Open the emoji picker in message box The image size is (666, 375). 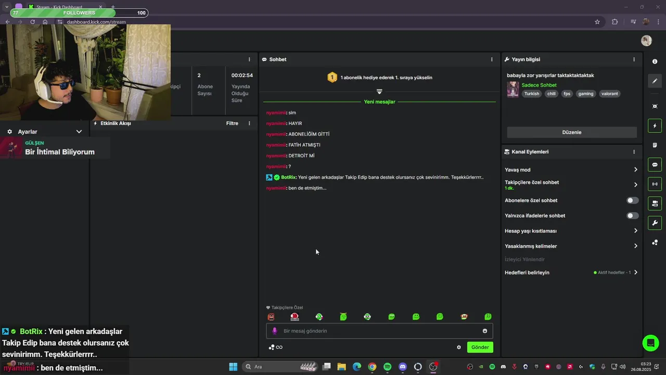click(x=485, y=331)
